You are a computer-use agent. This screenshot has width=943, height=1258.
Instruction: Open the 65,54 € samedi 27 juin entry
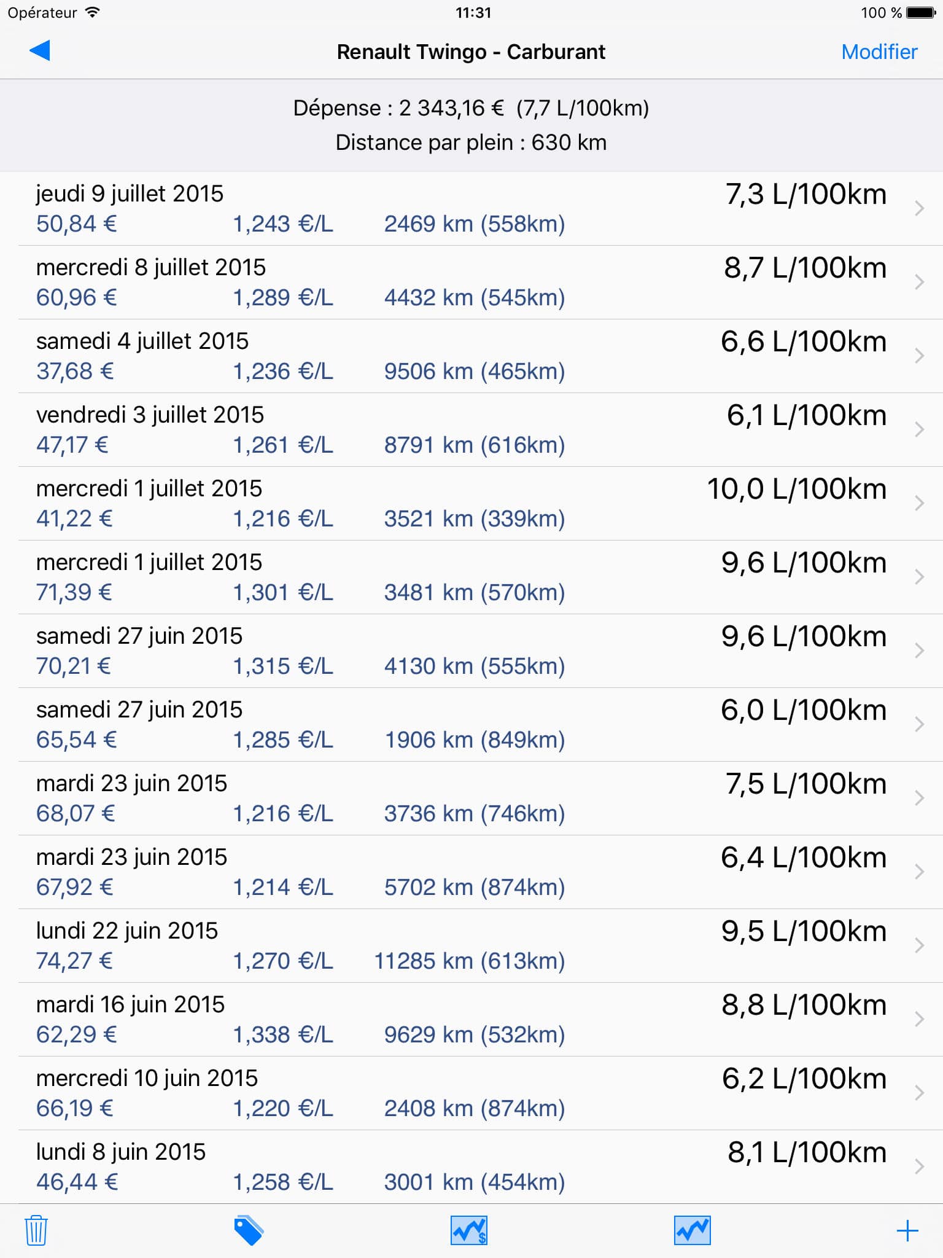click(x=471, y=725)
